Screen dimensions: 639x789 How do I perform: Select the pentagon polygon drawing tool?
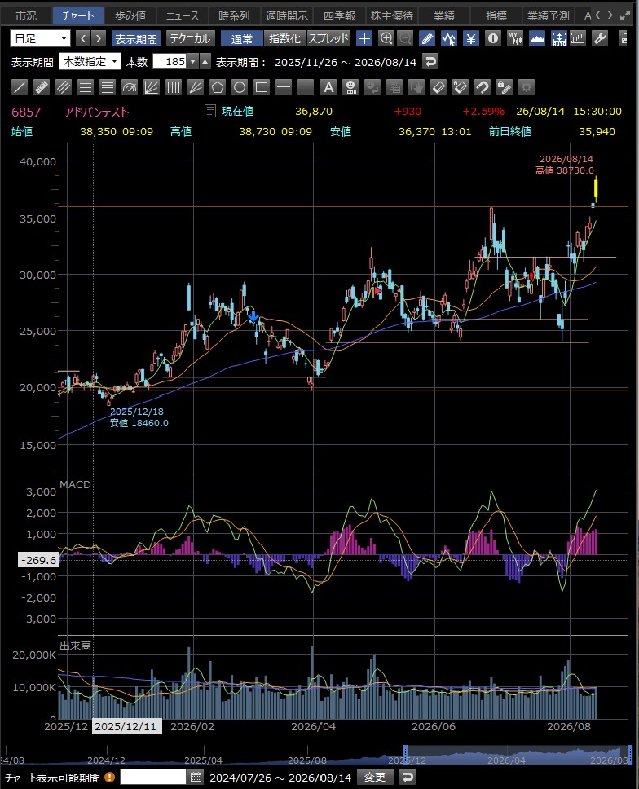point(218,87)
